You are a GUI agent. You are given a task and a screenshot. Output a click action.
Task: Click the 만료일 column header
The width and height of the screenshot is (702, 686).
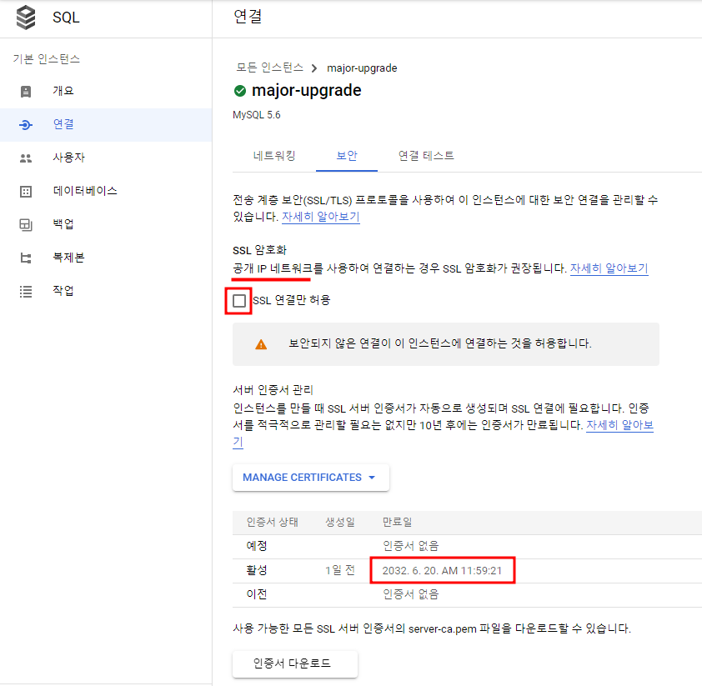coord(397,523)
